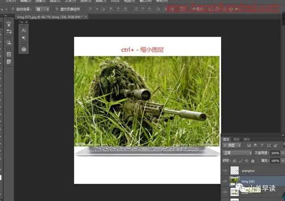Open the 类型 layer filter dropdown
This screenshot has height=201, width=285.
[232, 145]
